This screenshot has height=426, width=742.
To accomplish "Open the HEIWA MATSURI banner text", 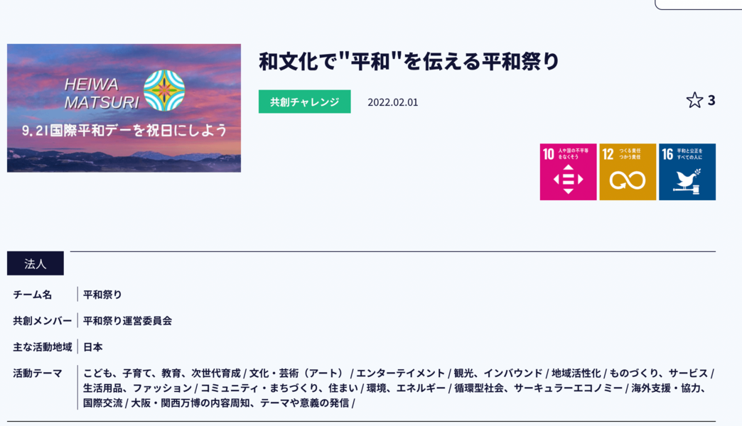I will pyautogui.click(x=101, y=94).
